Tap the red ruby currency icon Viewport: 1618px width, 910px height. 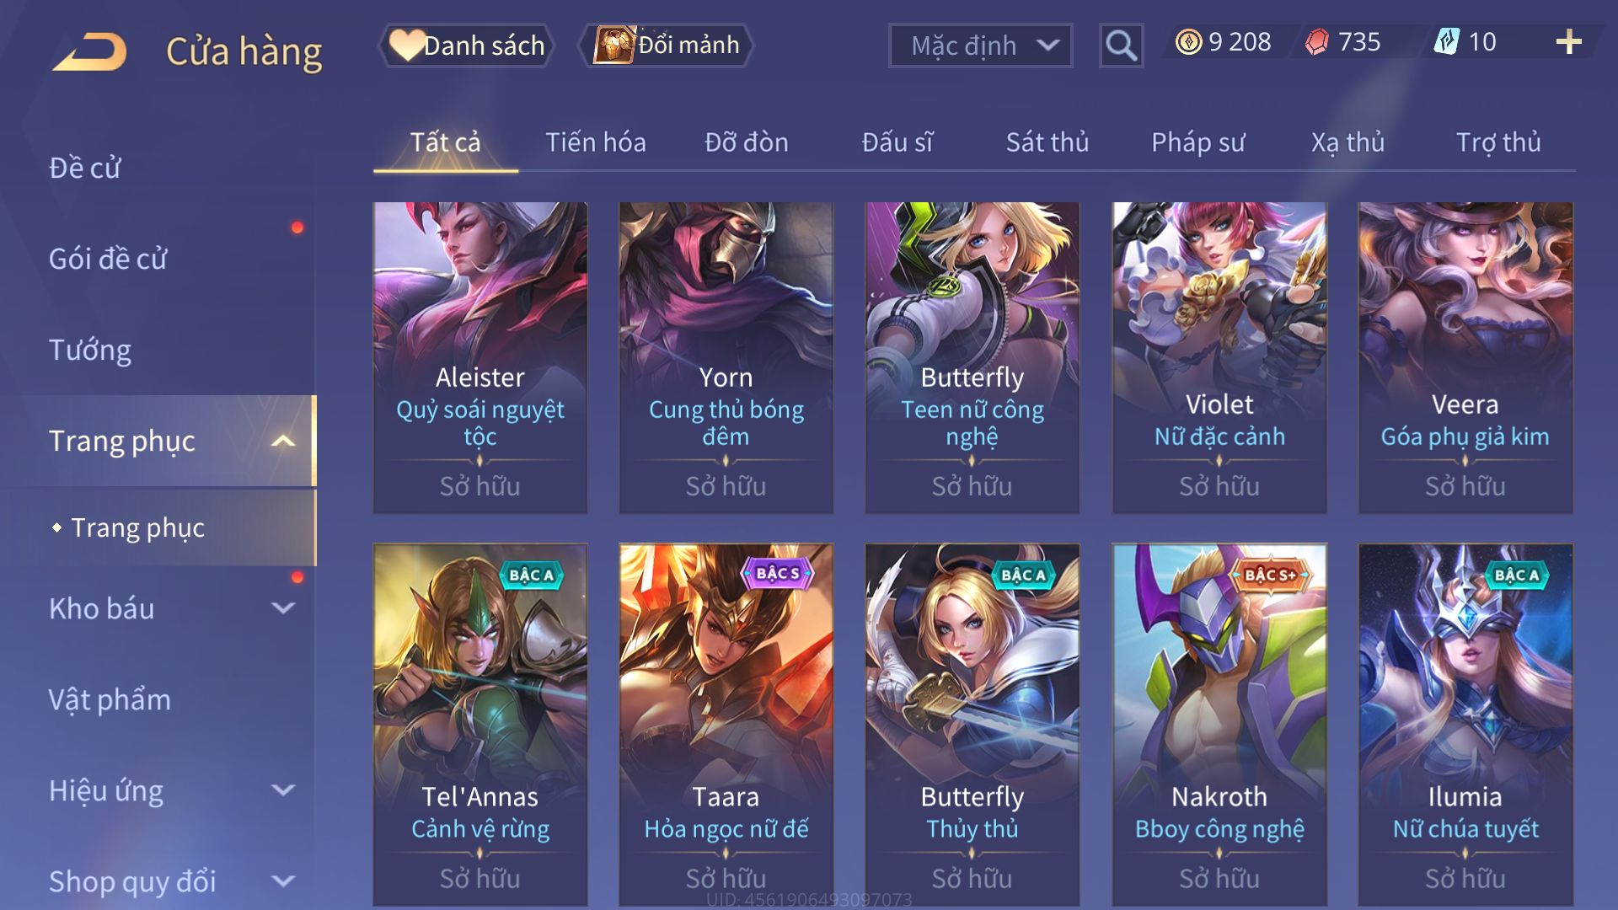pos(1317,42)
